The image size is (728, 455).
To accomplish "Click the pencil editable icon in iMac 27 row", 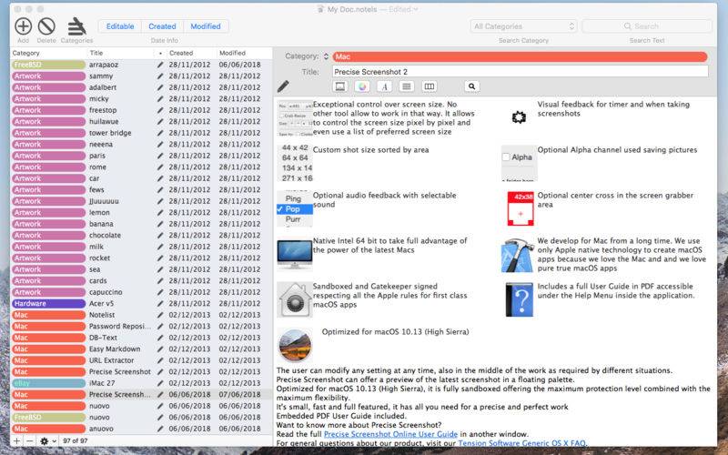I will click(160, 383).
